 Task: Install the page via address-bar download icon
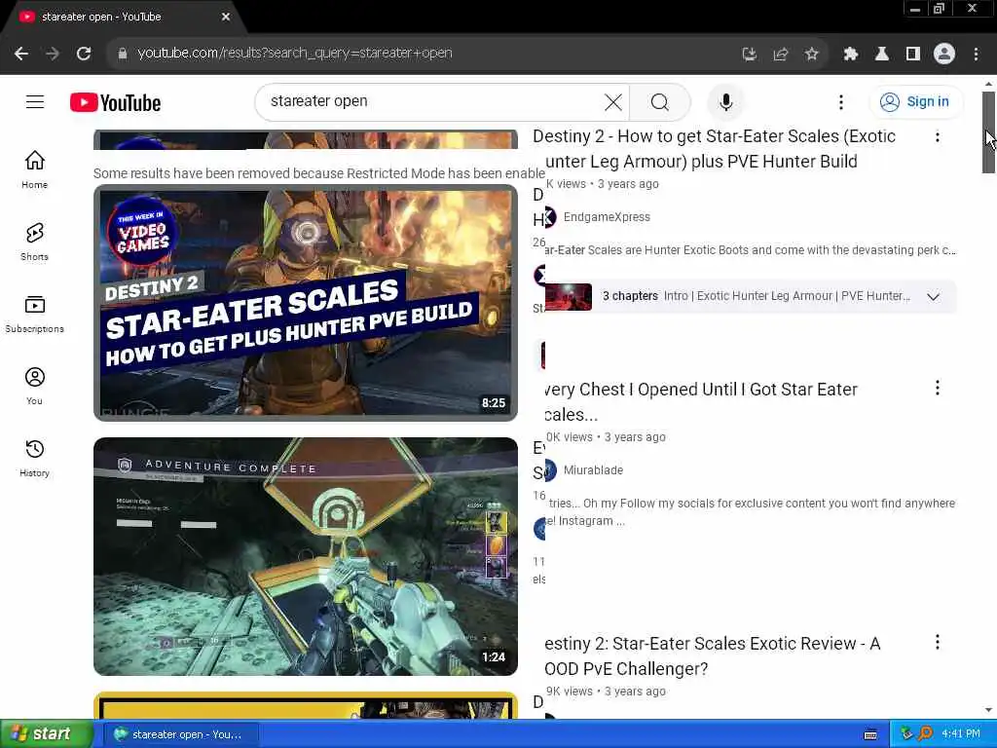tap(750, 55)
